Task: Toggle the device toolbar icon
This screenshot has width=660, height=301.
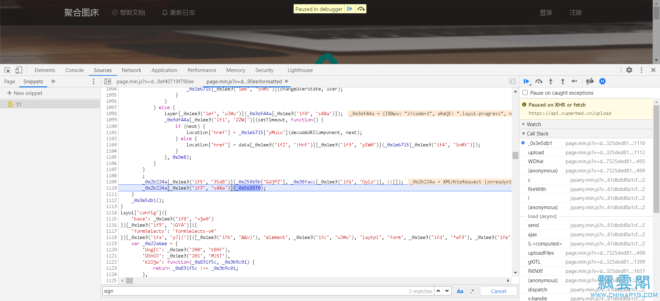Action: click(x=19, y=70)
